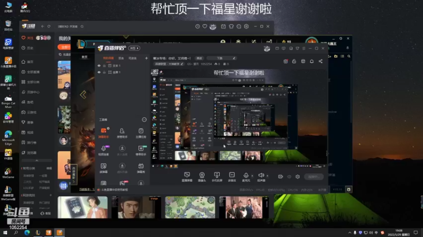This screenshot has width=423, height=237.
Task: Click search icon in Douyu client header
Action: (x=82, y=26)
